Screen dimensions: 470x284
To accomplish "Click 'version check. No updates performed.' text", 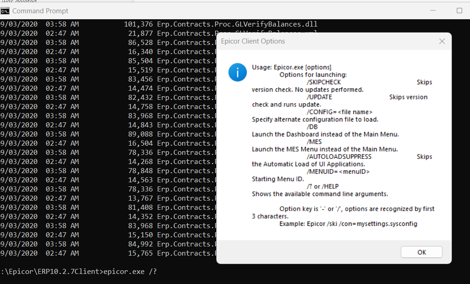I will pos(308,90).
